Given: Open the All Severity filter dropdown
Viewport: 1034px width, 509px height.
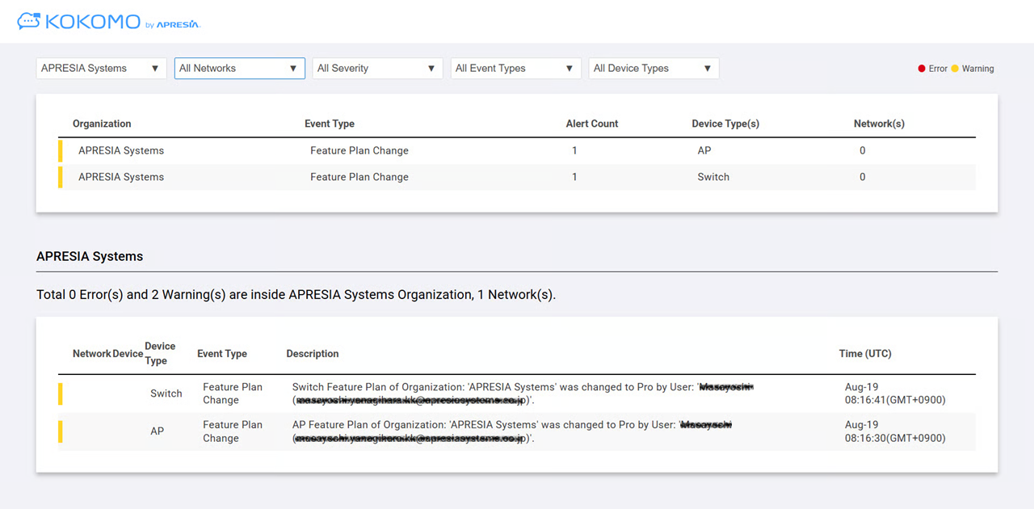Looking at the screenshot, I should 377,69.
